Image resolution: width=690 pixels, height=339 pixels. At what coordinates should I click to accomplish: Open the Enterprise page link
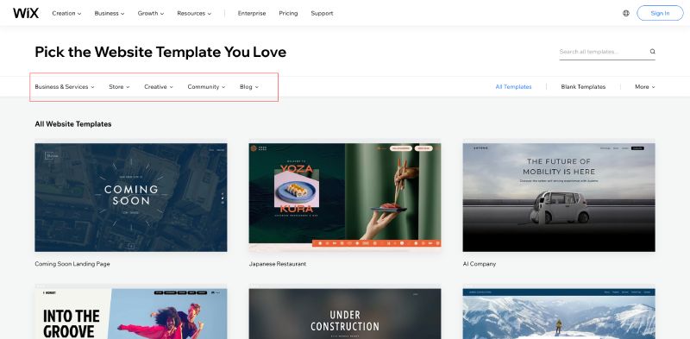[x=252, y=13]
